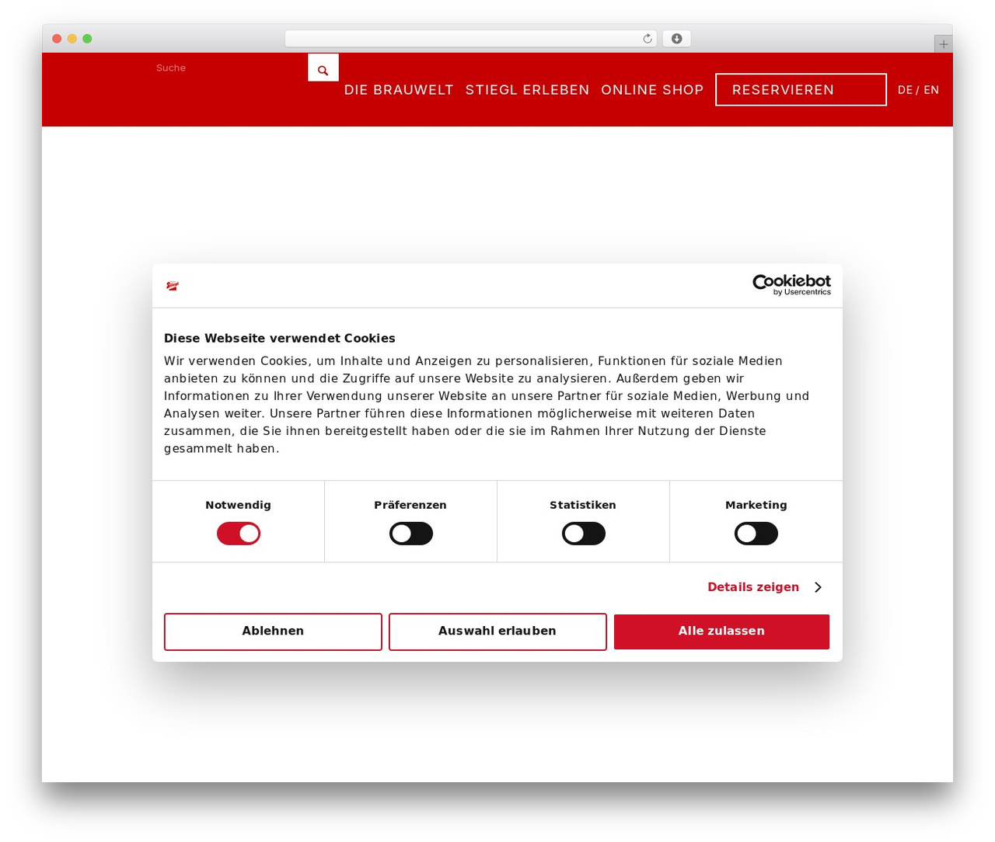Expand Details zeigen
995x842 pixels.
[x=764, y=587]
